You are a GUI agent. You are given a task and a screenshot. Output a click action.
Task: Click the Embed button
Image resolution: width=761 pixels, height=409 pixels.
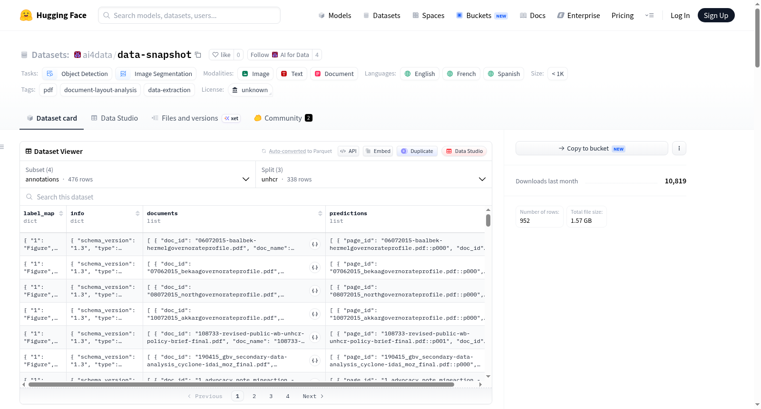tap(379, 151)
